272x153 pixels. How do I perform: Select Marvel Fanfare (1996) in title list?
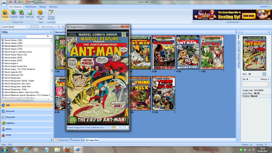tap(13, 43)
